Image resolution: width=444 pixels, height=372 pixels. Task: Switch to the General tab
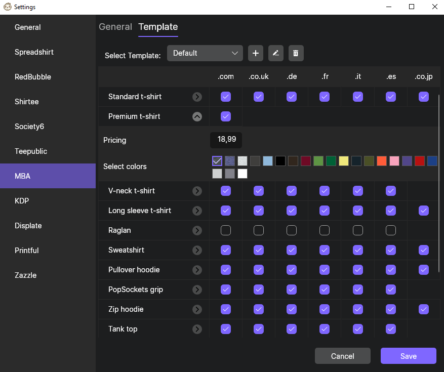click(115, 27)
